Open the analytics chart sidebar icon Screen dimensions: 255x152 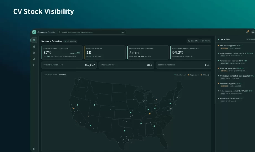[x=34, y=53]
